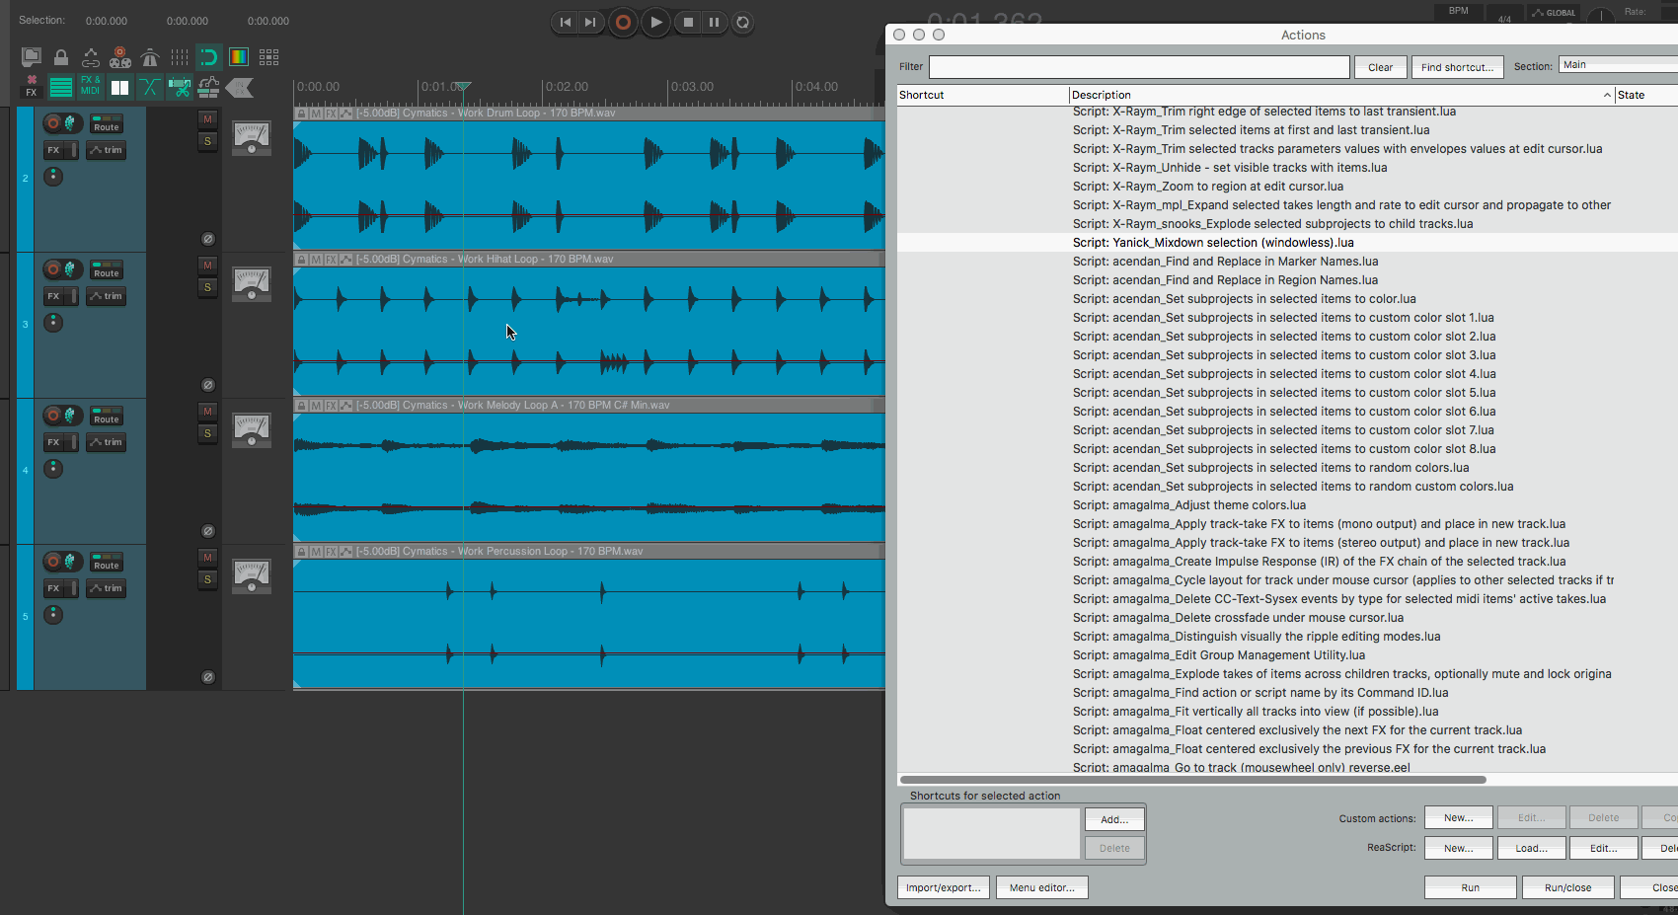The width and height of the screenshot is (1678, 915).
Task: Click the FX & MIDI toolbar icon
Action: pyautogui.click(x=90, y=86)
